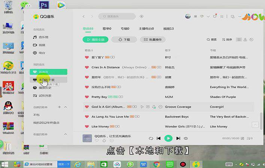Download God Is A Girl row icon
The image size is (265, 168).
(154, 107)
